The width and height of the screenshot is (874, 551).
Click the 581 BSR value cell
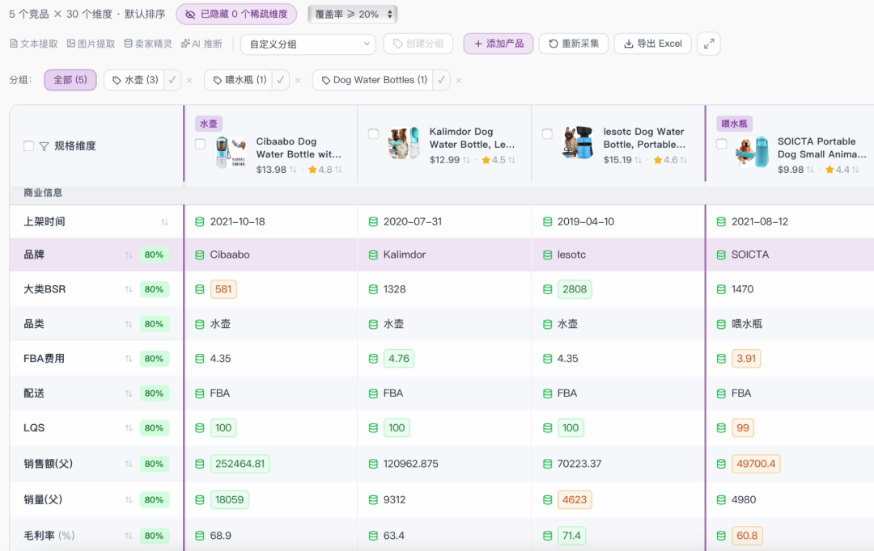tap(223, 289)
